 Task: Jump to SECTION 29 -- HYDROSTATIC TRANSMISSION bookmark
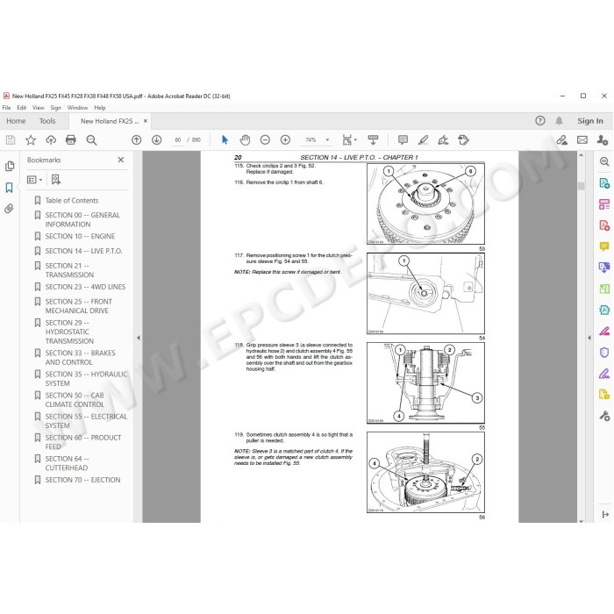click(x=69, y=332)
